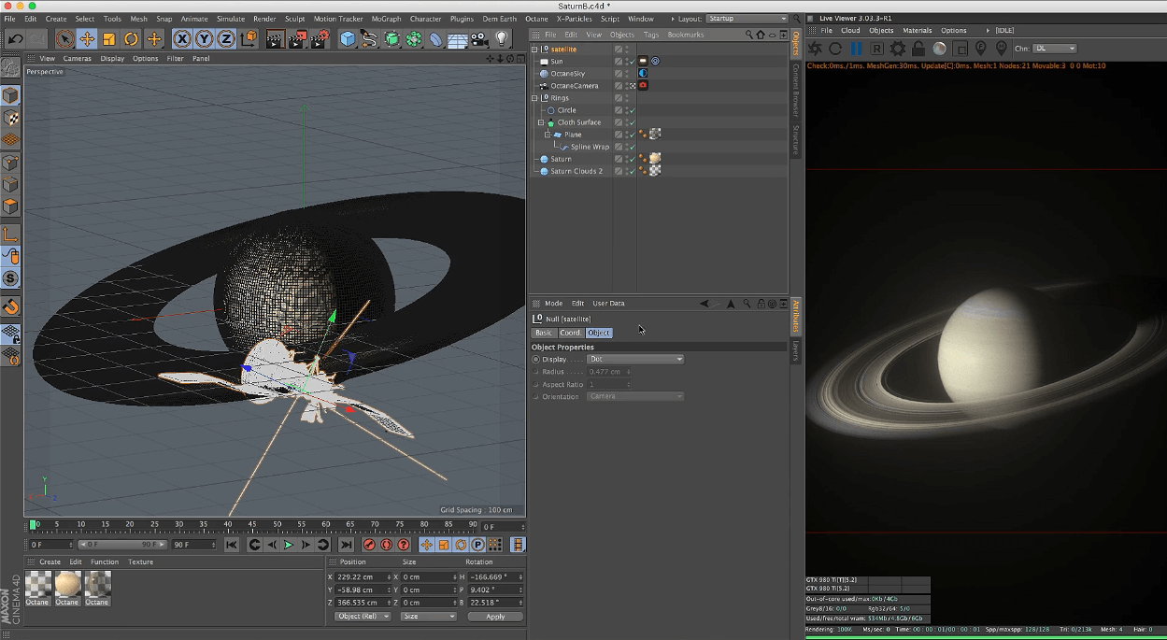1167x640 pixels.
Task: Click the Undo arrow icon
Action: click(x=16, y=39)
